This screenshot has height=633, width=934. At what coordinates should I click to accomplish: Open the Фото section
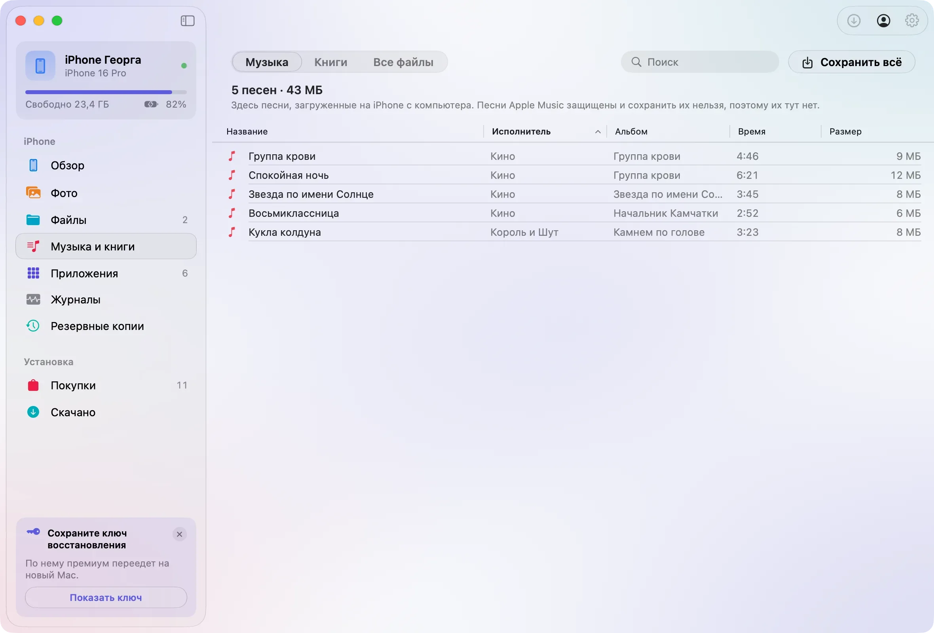(106, 193)
